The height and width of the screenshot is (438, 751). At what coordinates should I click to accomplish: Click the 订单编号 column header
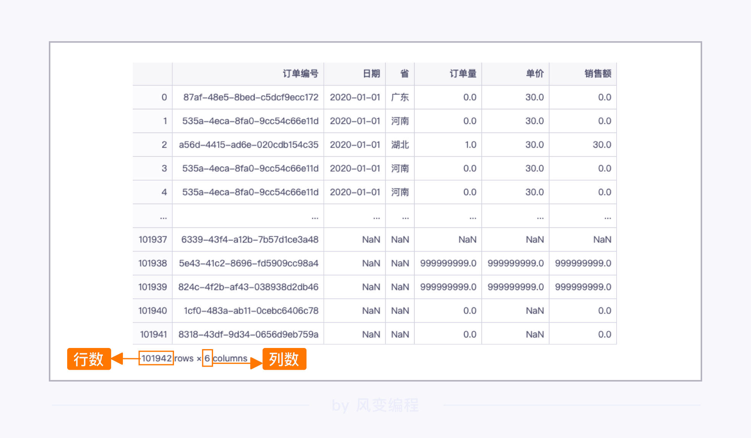point(300,74)
